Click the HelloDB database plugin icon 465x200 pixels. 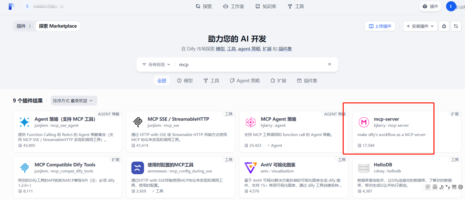coord(364,168)
